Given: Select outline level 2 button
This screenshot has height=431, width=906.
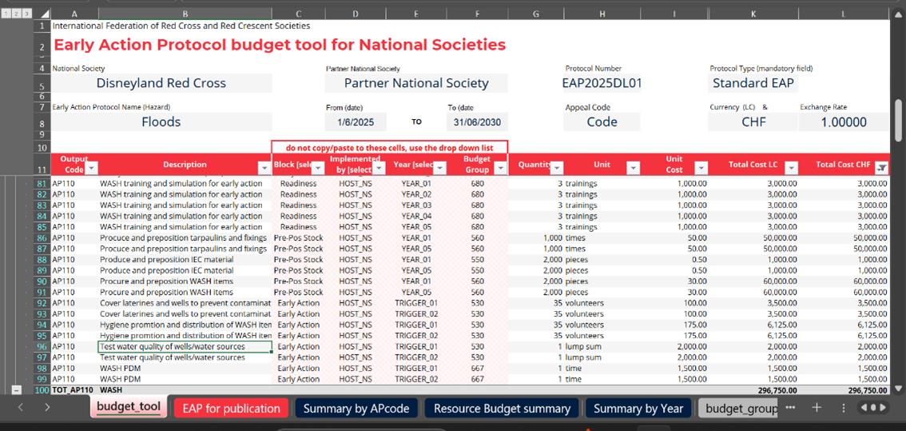Looking at the screenshot, I should click(16, 13).
